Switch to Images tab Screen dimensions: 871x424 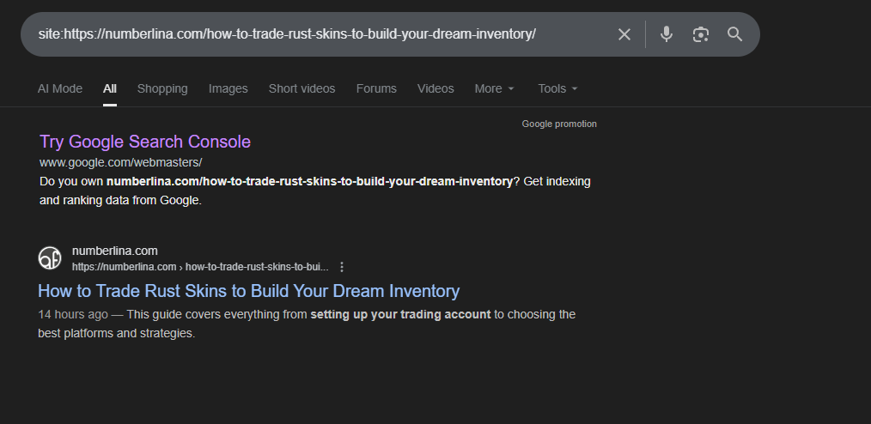point(228,88)
